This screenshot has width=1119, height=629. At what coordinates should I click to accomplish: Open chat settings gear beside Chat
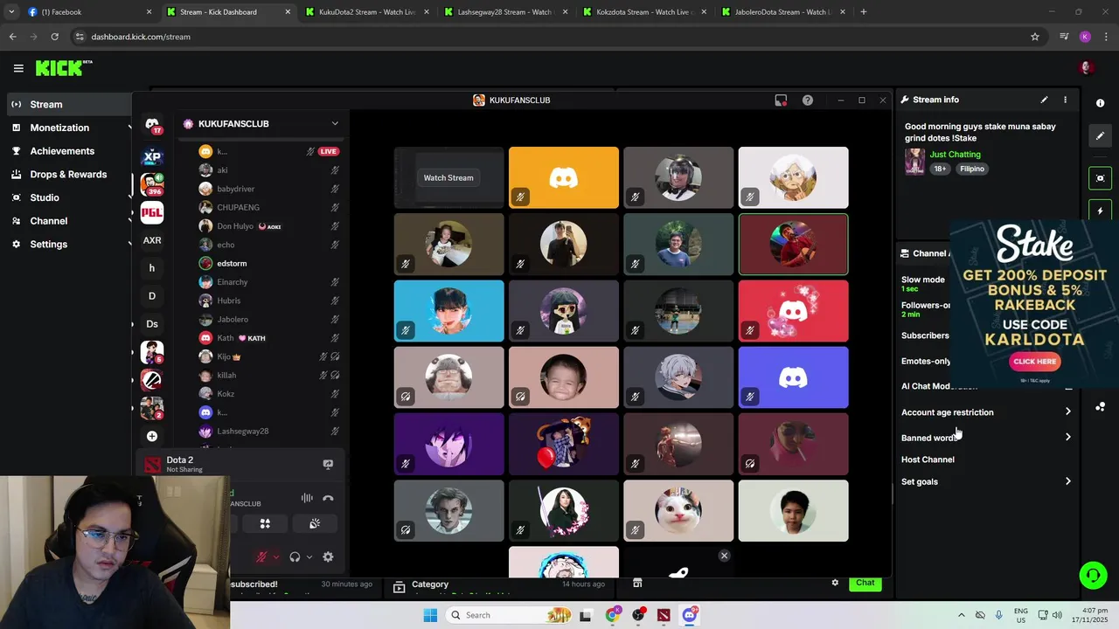(835, 583)
